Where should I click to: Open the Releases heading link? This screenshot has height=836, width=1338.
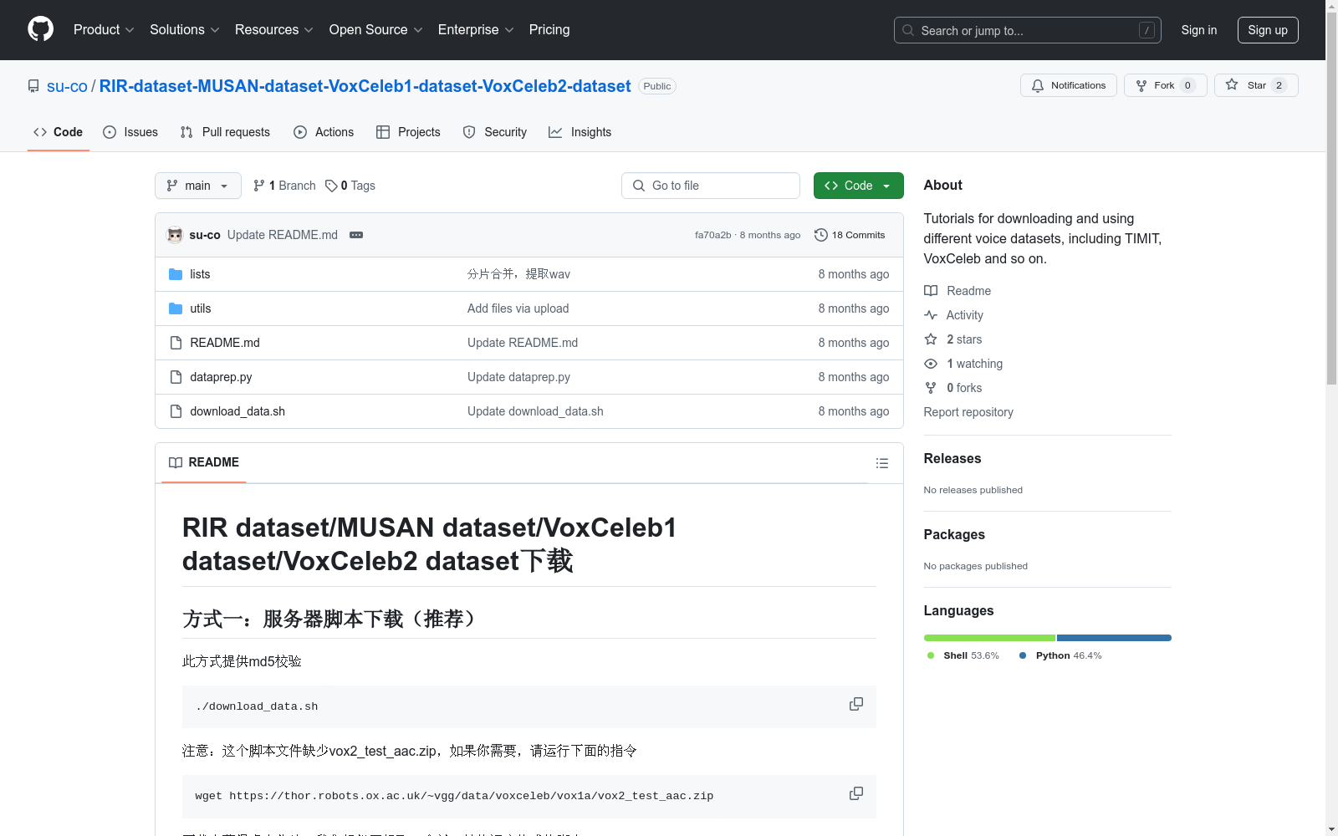(x=952, y=458)
